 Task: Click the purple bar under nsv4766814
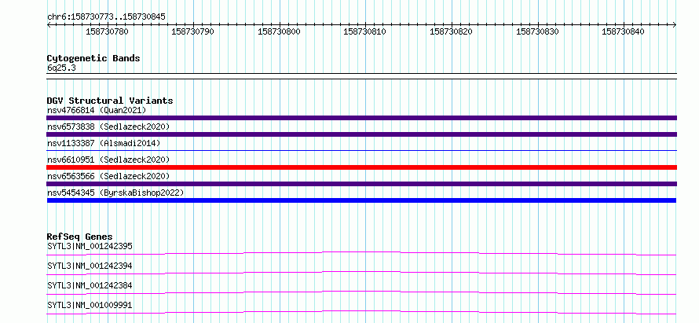(361, 118)
